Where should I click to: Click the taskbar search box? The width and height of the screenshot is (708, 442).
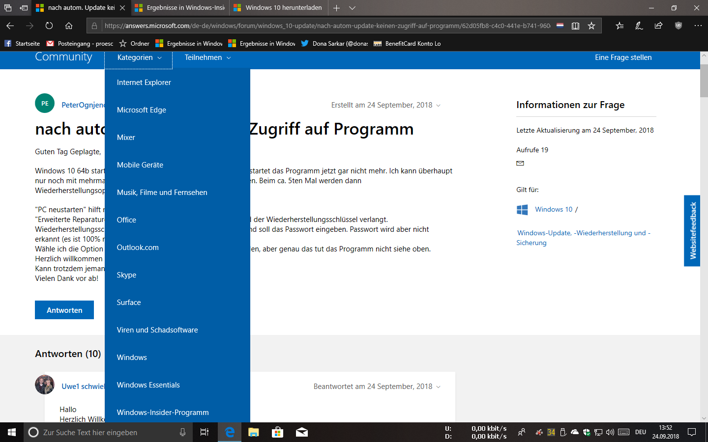coord(107,432)
